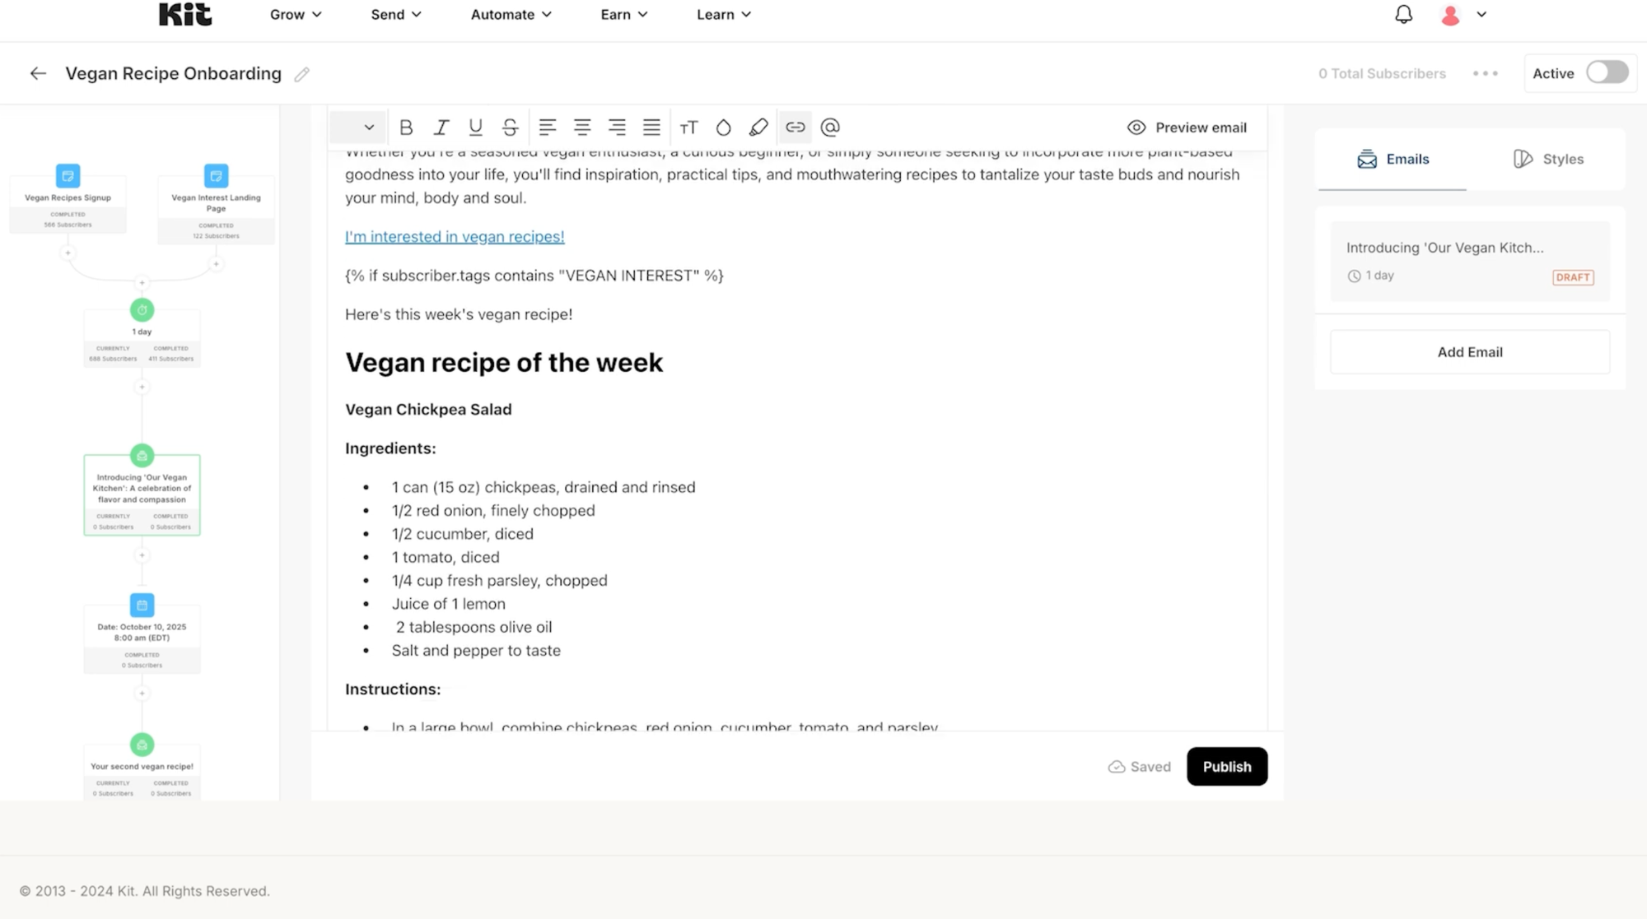1647x919 pixels.
Task: Expand the Learn navigation dropdown
Action: [724, 13]
